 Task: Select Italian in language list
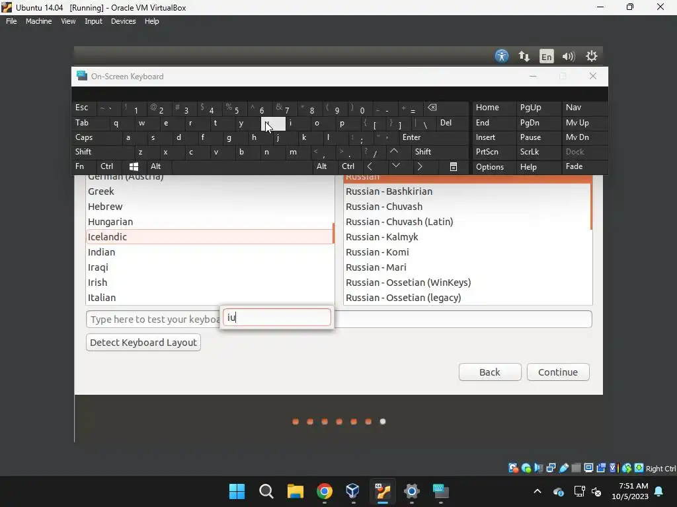(x=210, y=298)
